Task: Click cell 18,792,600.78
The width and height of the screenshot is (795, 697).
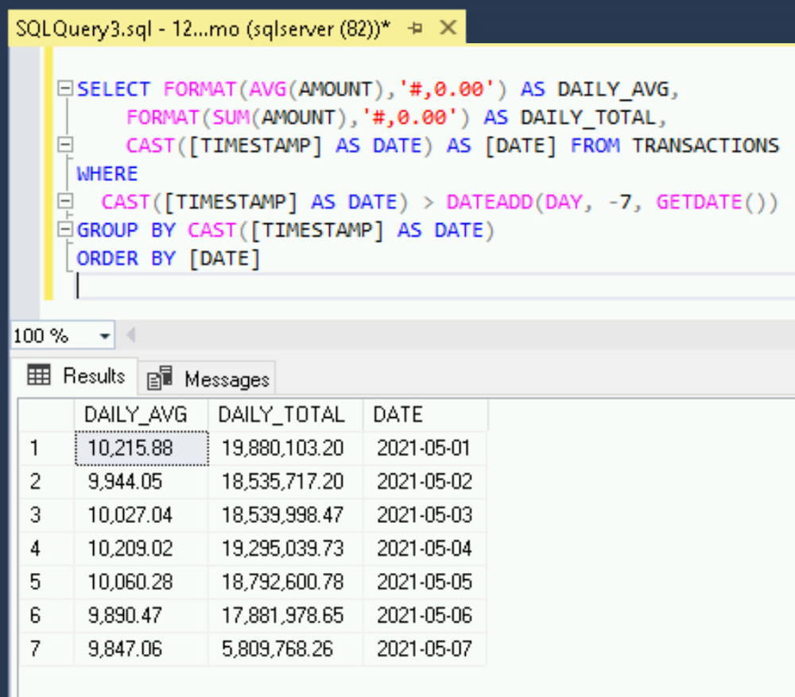Action: 285,582
